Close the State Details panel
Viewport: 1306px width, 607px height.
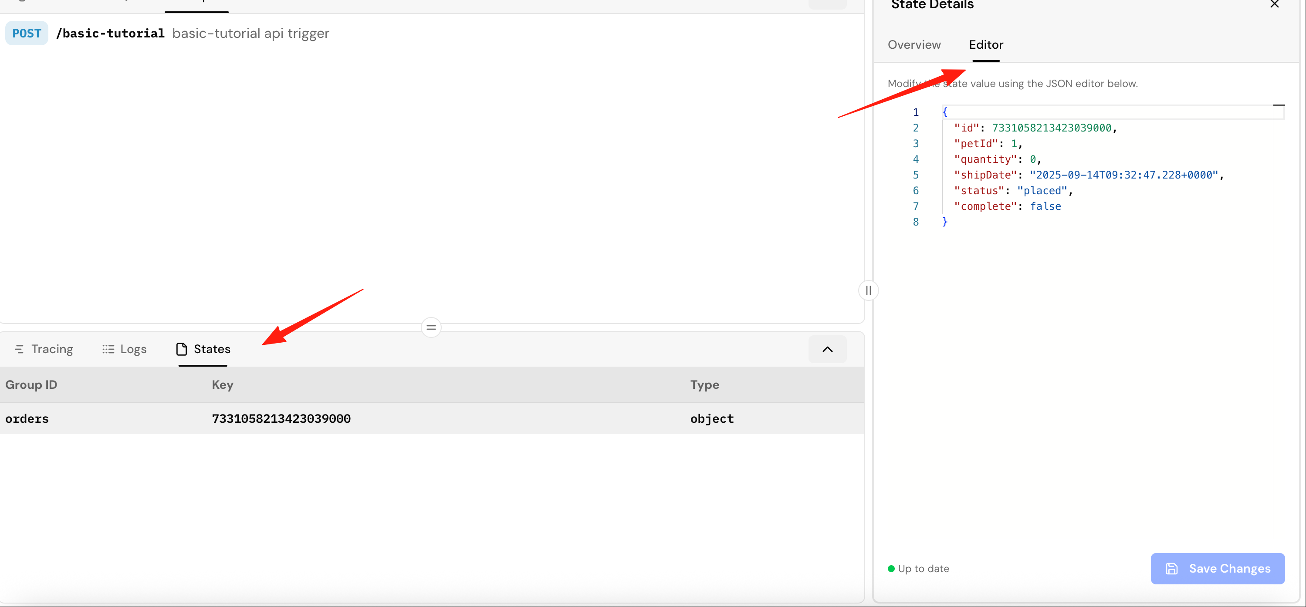click(1274, 4)
